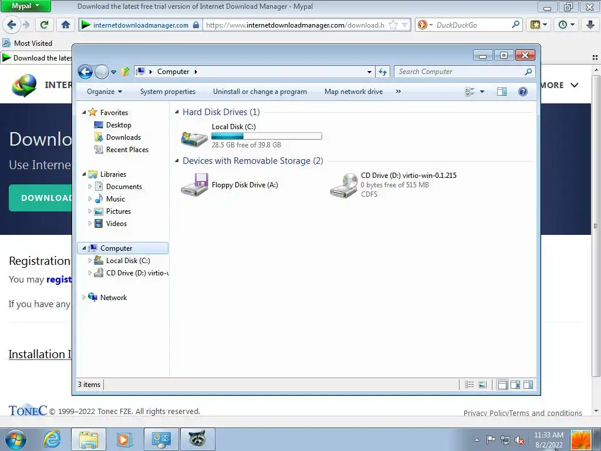601x451 pixels.
Task: Click the refresh button beside the address bar
Action: [383, 72]
